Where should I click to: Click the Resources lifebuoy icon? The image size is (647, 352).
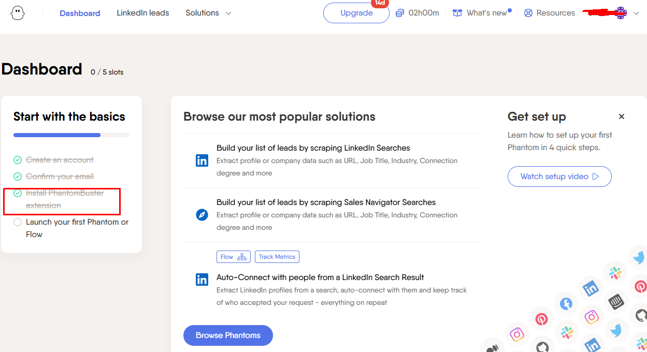pyautogui.click(x=528, y=13)
